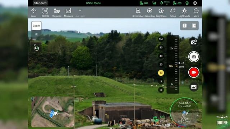This screenshot has width=230, height=129.
Task: Toggle the gimbal pitch angle indicator
Action: click(x=36, y=47)
